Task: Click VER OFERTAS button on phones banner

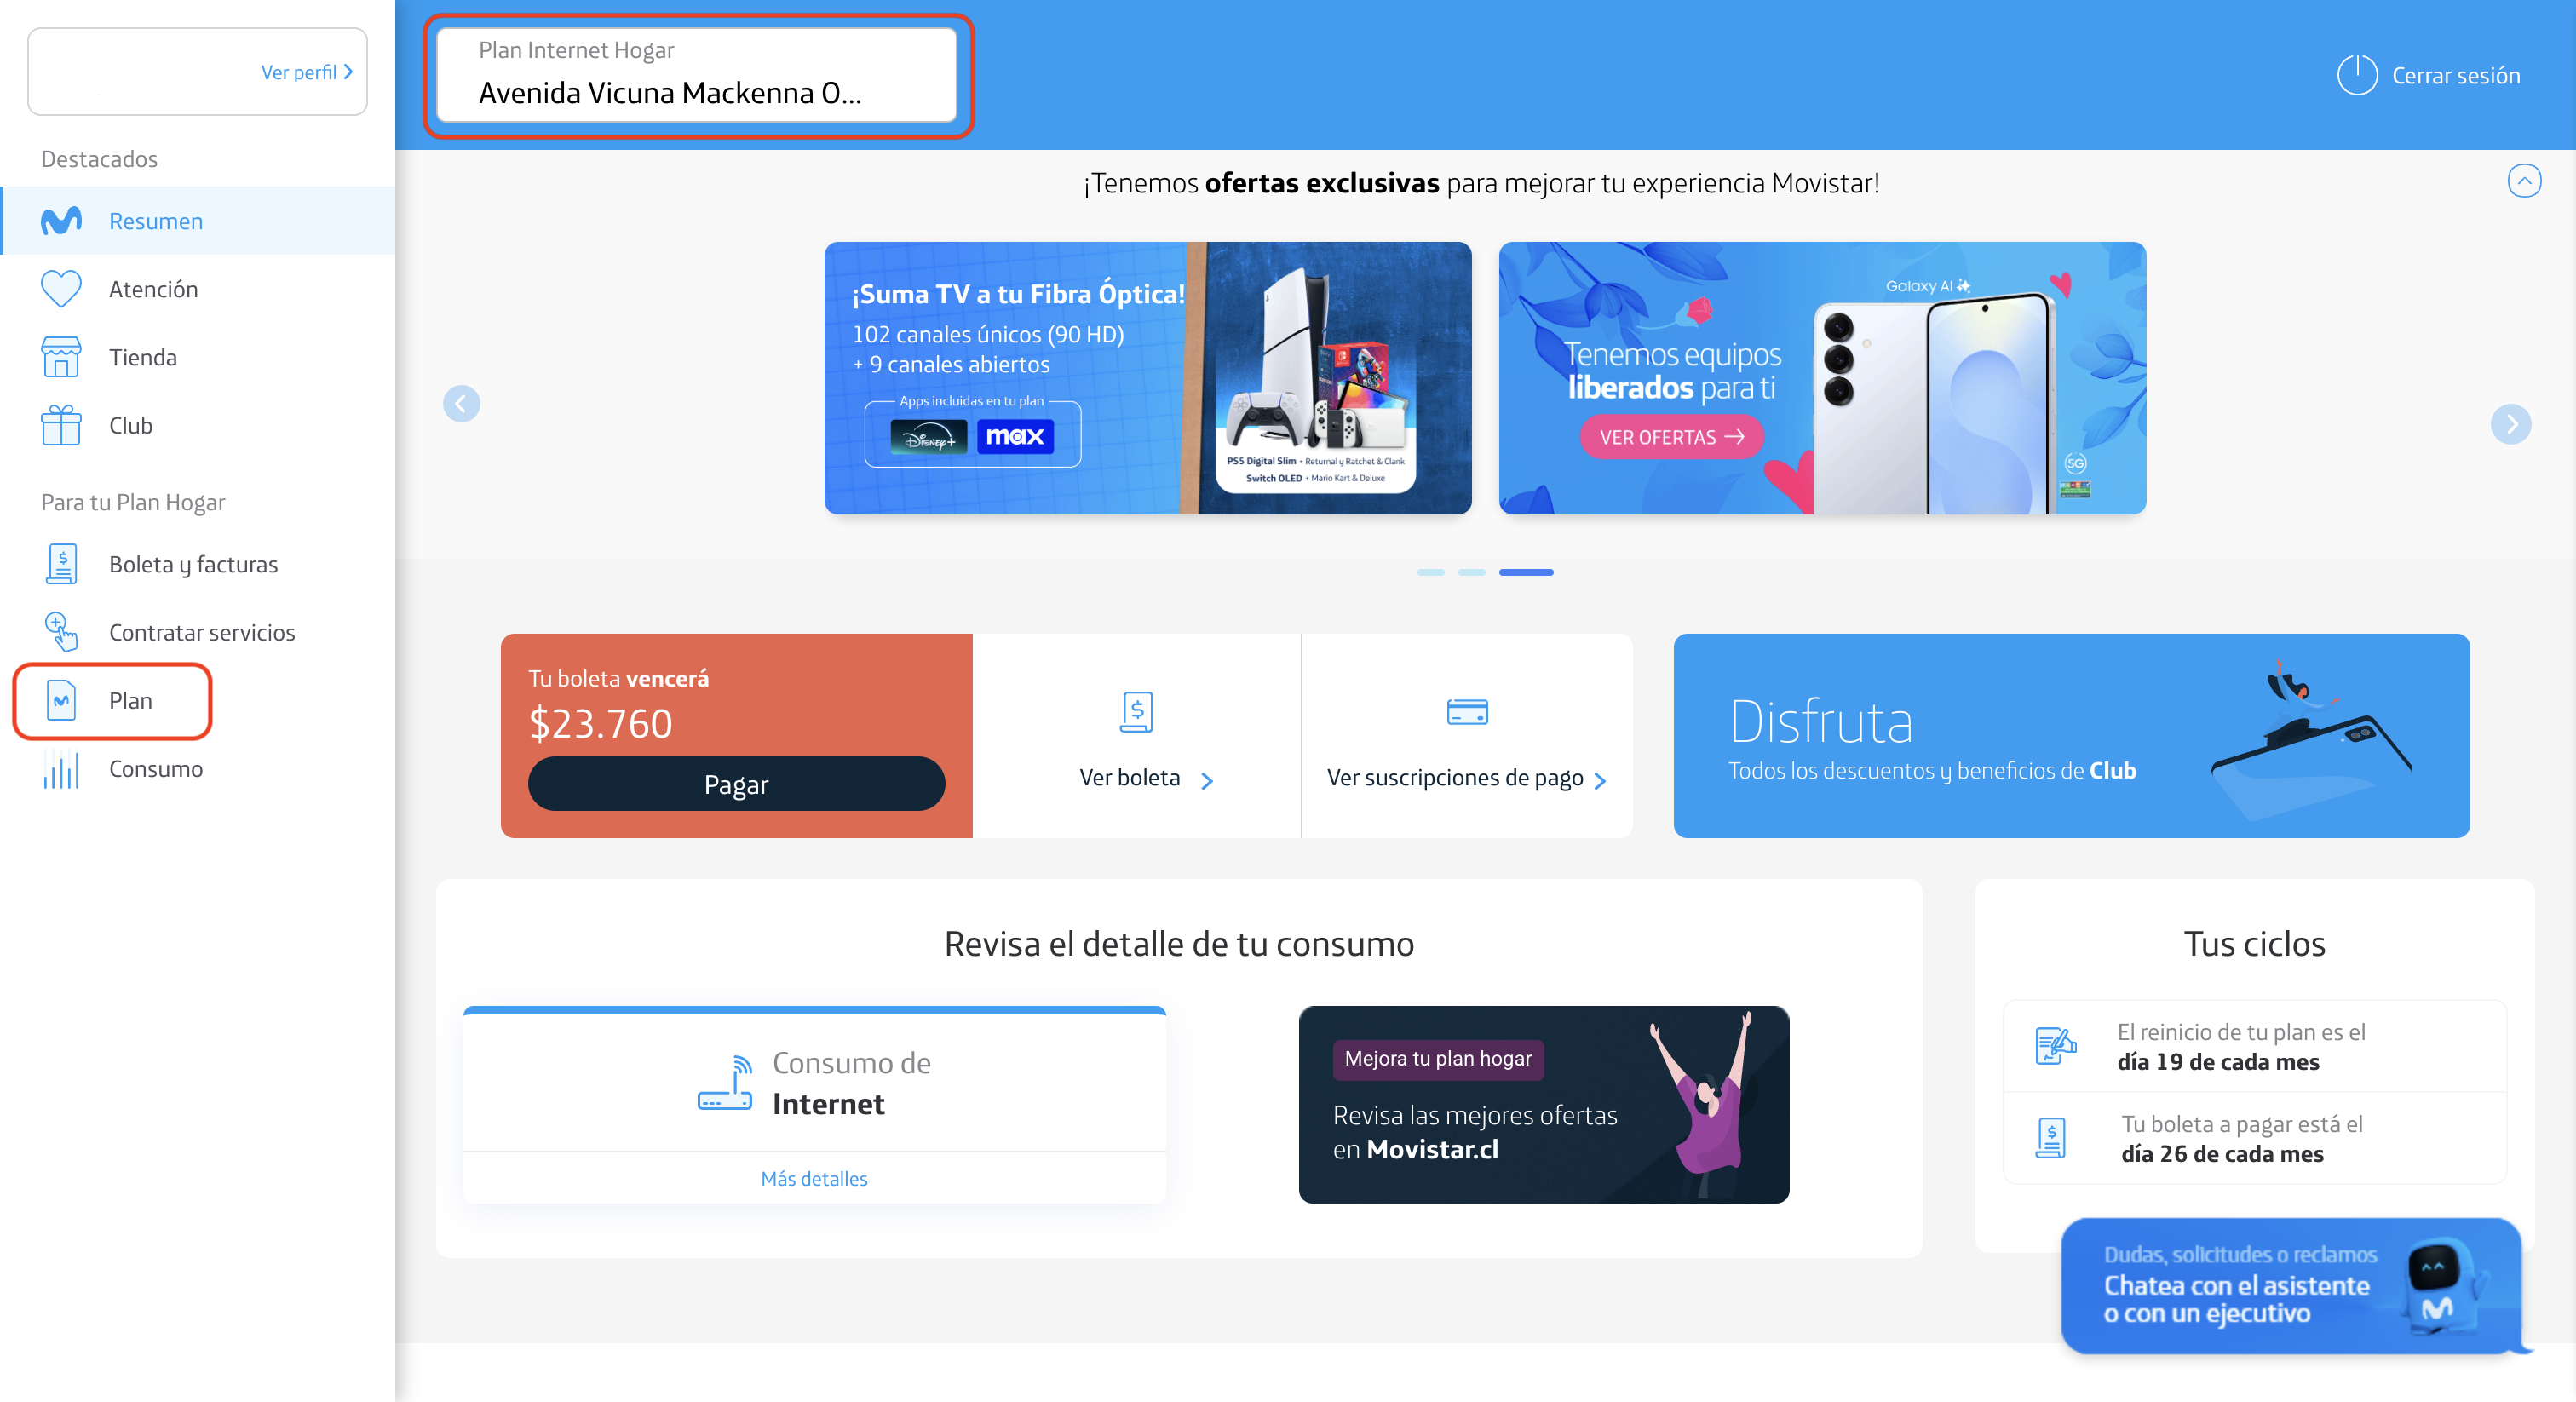Action: click(x=1671, y=437)
